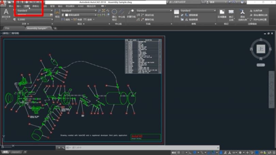Click the 使用当前项 white layer color swatch
This screenshot has height=155, width=276.
(x=67, y=15)
